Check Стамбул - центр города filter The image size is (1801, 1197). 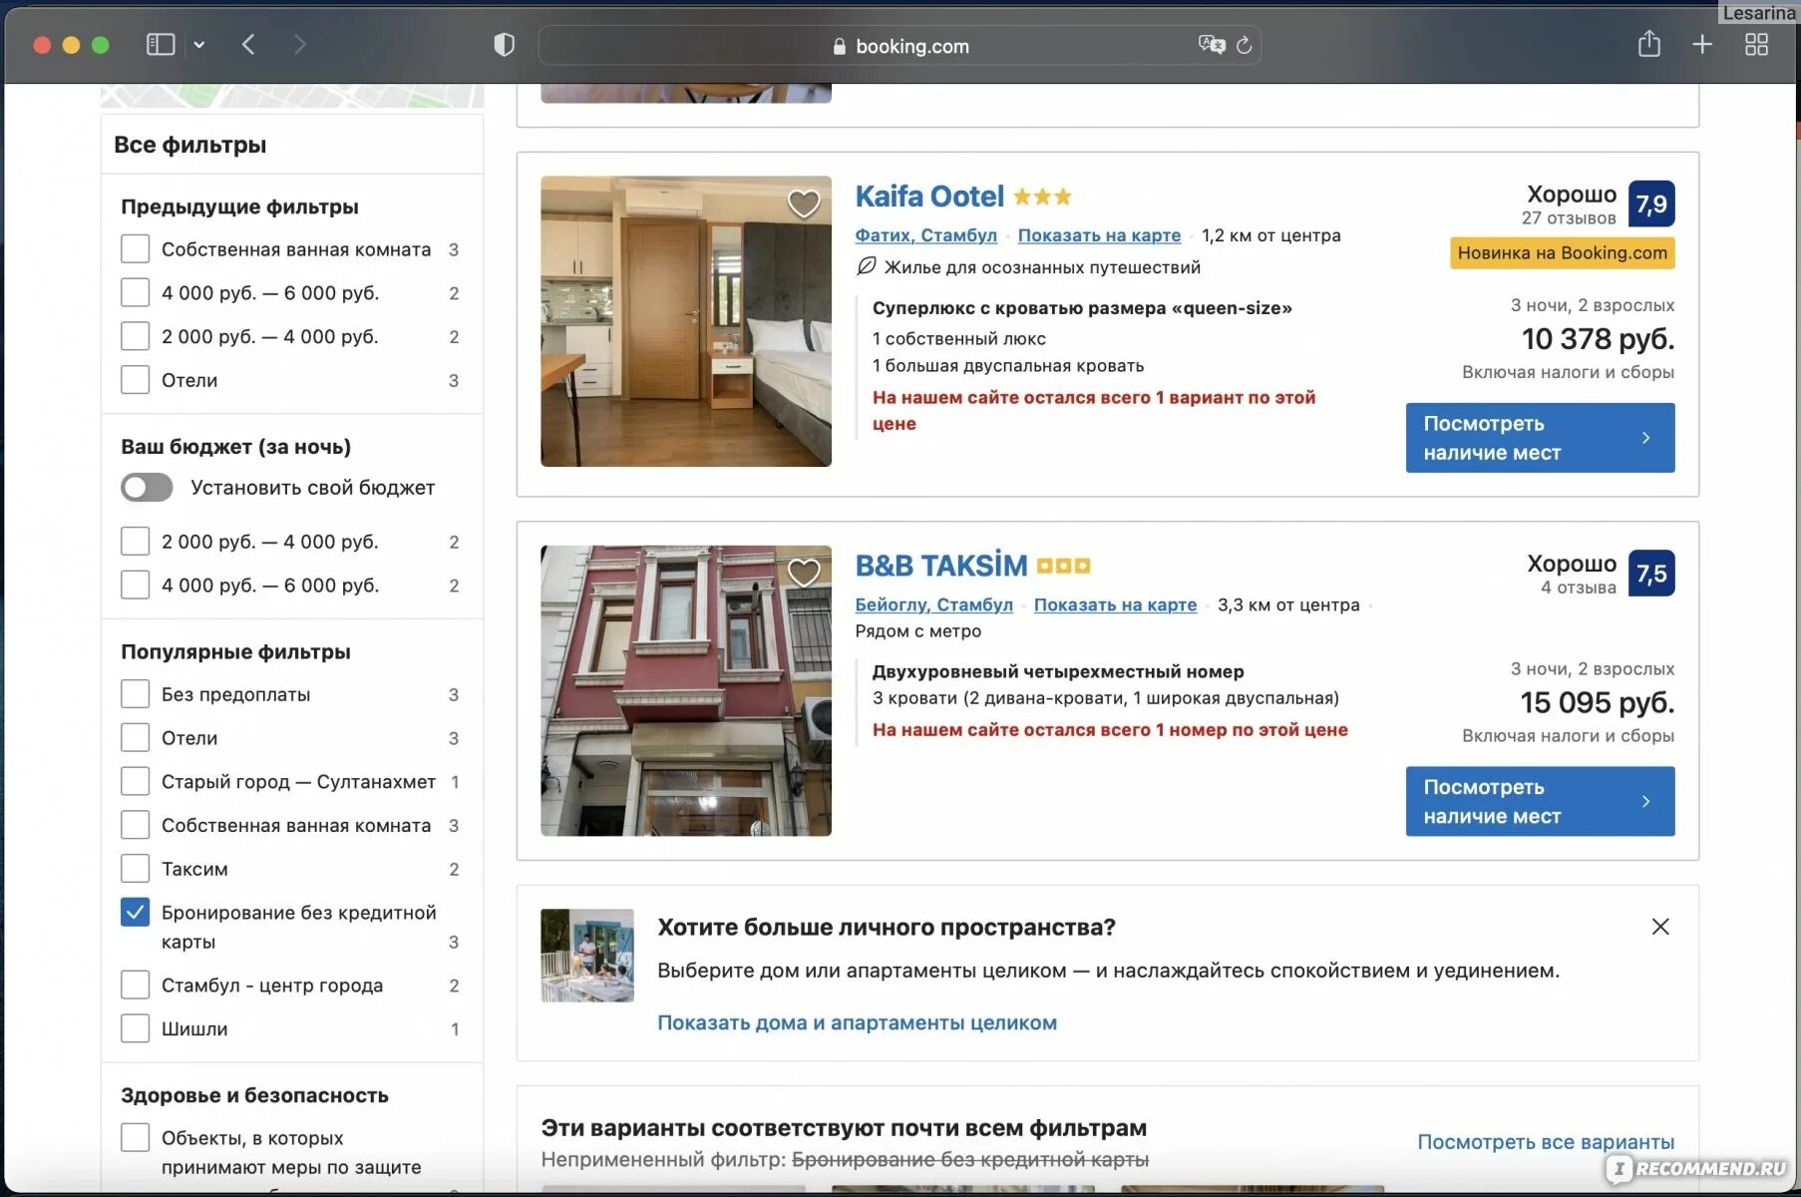coord(135,986)
